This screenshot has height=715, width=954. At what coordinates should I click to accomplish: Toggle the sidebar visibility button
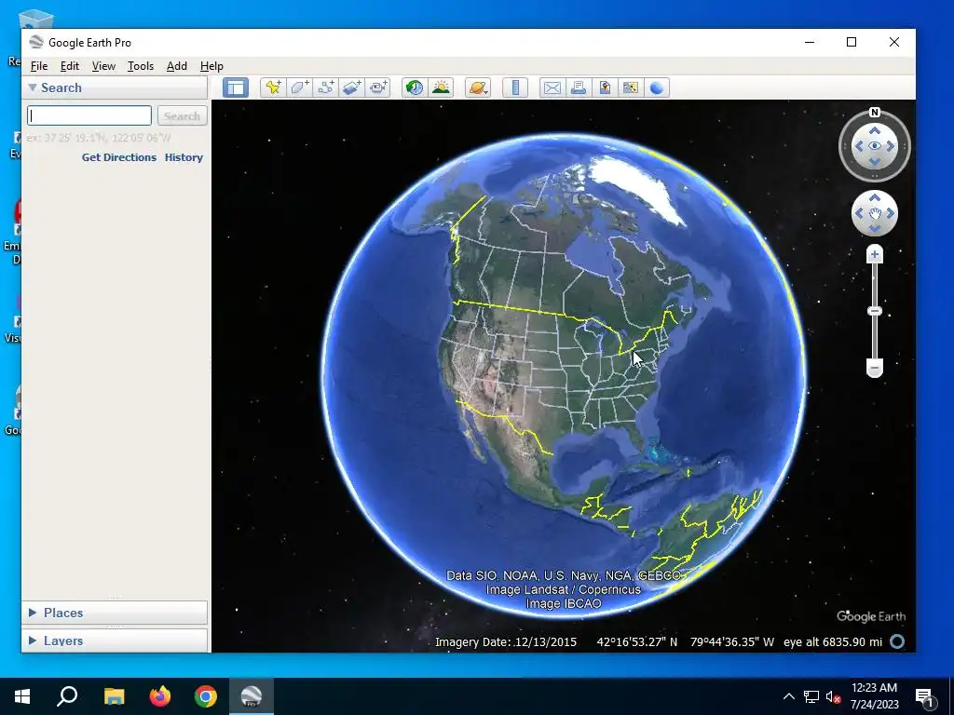click(x=236, y=88)
